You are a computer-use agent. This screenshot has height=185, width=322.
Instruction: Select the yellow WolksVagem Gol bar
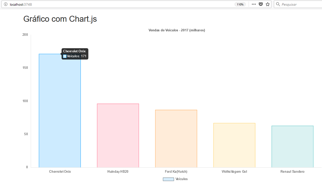(x=234, y=145)
